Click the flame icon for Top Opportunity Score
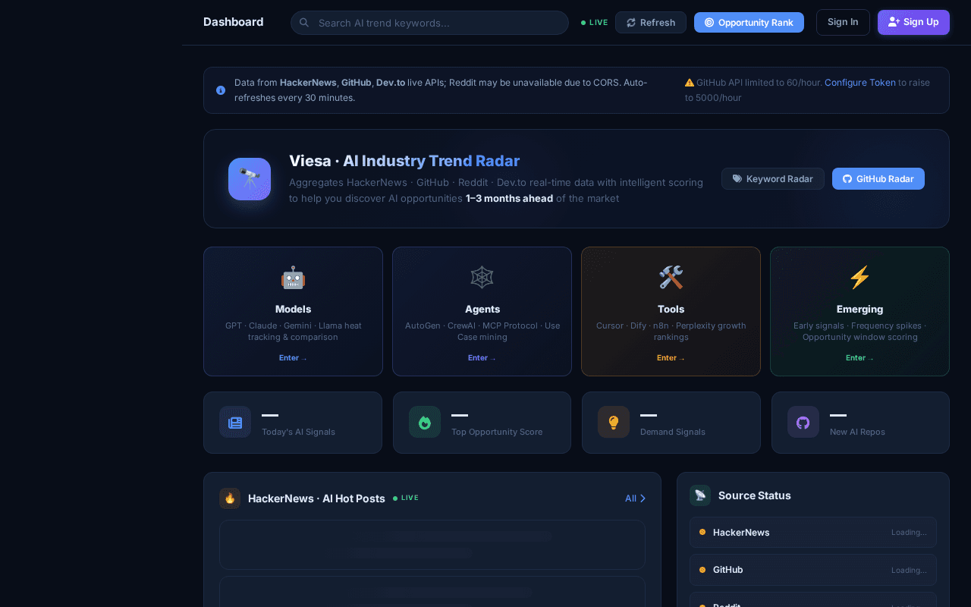Viewport: 971px width, 607px height. (425, 422)
